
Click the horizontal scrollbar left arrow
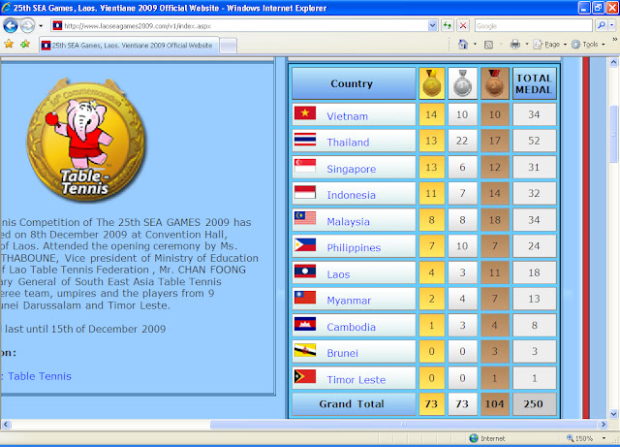[x=5, y=424]
